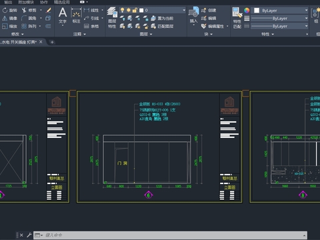This screenshot has width=320, height=240.
Task: Expand the Layers (图层) panel
Action: coord(146,34)
